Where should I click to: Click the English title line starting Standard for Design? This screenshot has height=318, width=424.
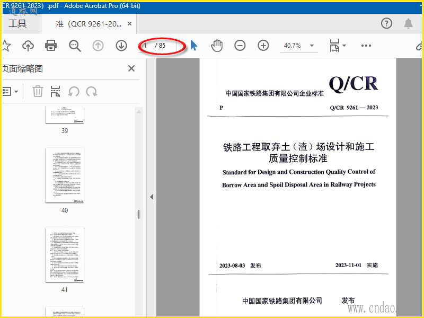point(299,172)
